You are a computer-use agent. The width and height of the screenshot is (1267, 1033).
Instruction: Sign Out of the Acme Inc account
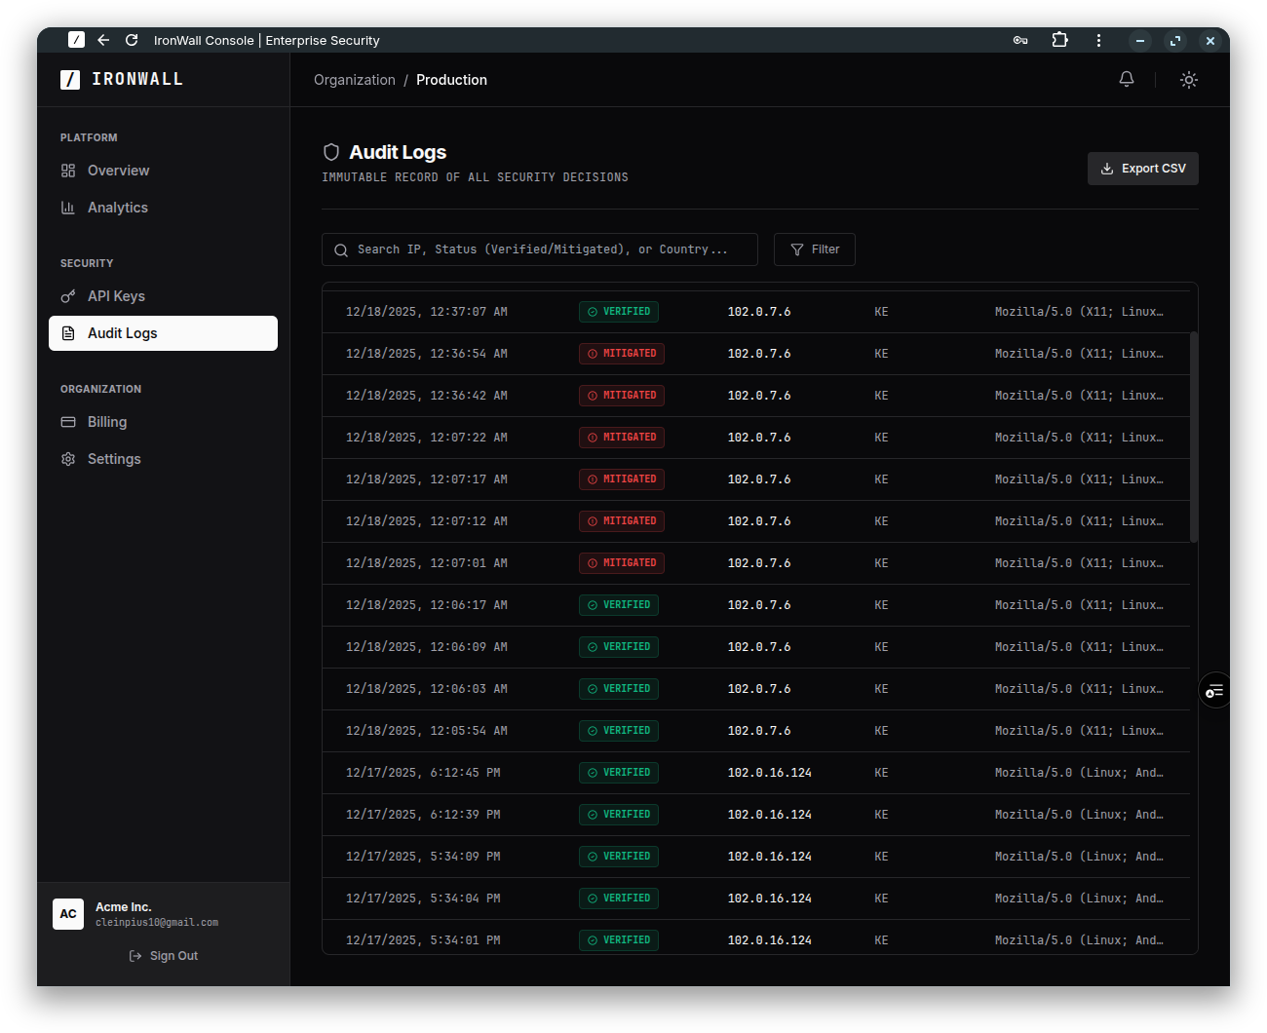tap(163, 955)
